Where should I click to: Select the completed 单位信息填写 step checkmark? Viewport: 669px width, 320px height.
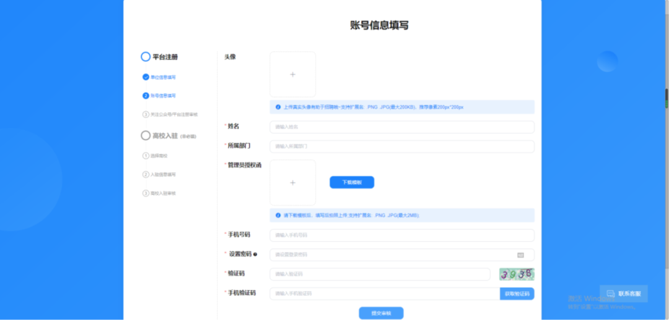146,77
